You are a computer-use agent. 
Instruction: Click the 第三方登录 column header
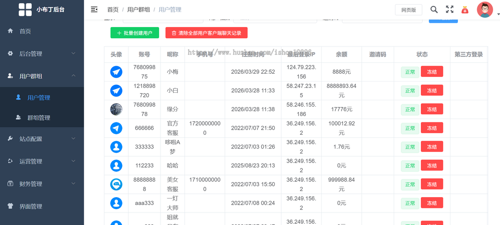click(469, 54)
